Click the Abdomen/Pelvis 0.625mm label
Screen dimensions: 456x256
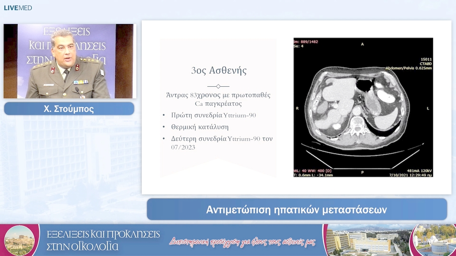click(409, 68)
